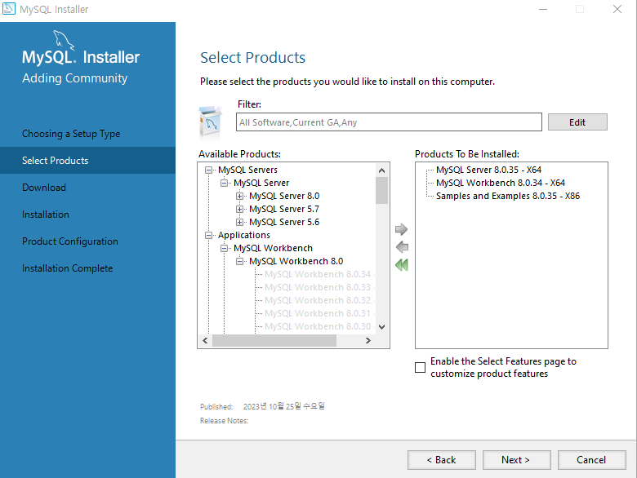Click the Filter text field
The height and width of the screenshot is (478, 637).
[389, 122]
